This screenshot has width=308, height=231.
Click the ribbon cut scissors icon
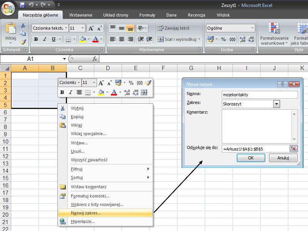pos(23,25)
